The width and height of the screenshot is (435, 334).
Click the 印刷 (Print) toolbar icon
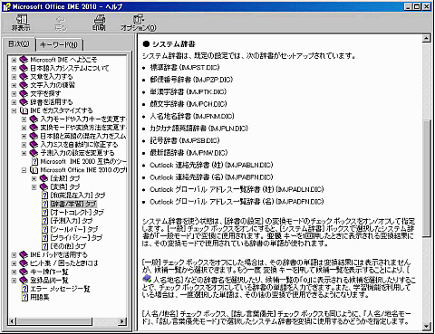click(x=99, y=23)
